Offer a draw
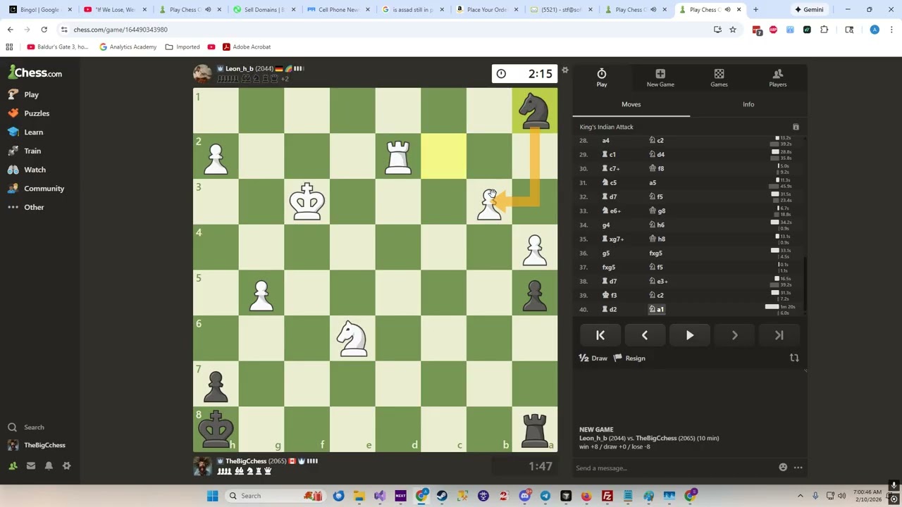The image size is (902, 507). (x=593, y=358)
